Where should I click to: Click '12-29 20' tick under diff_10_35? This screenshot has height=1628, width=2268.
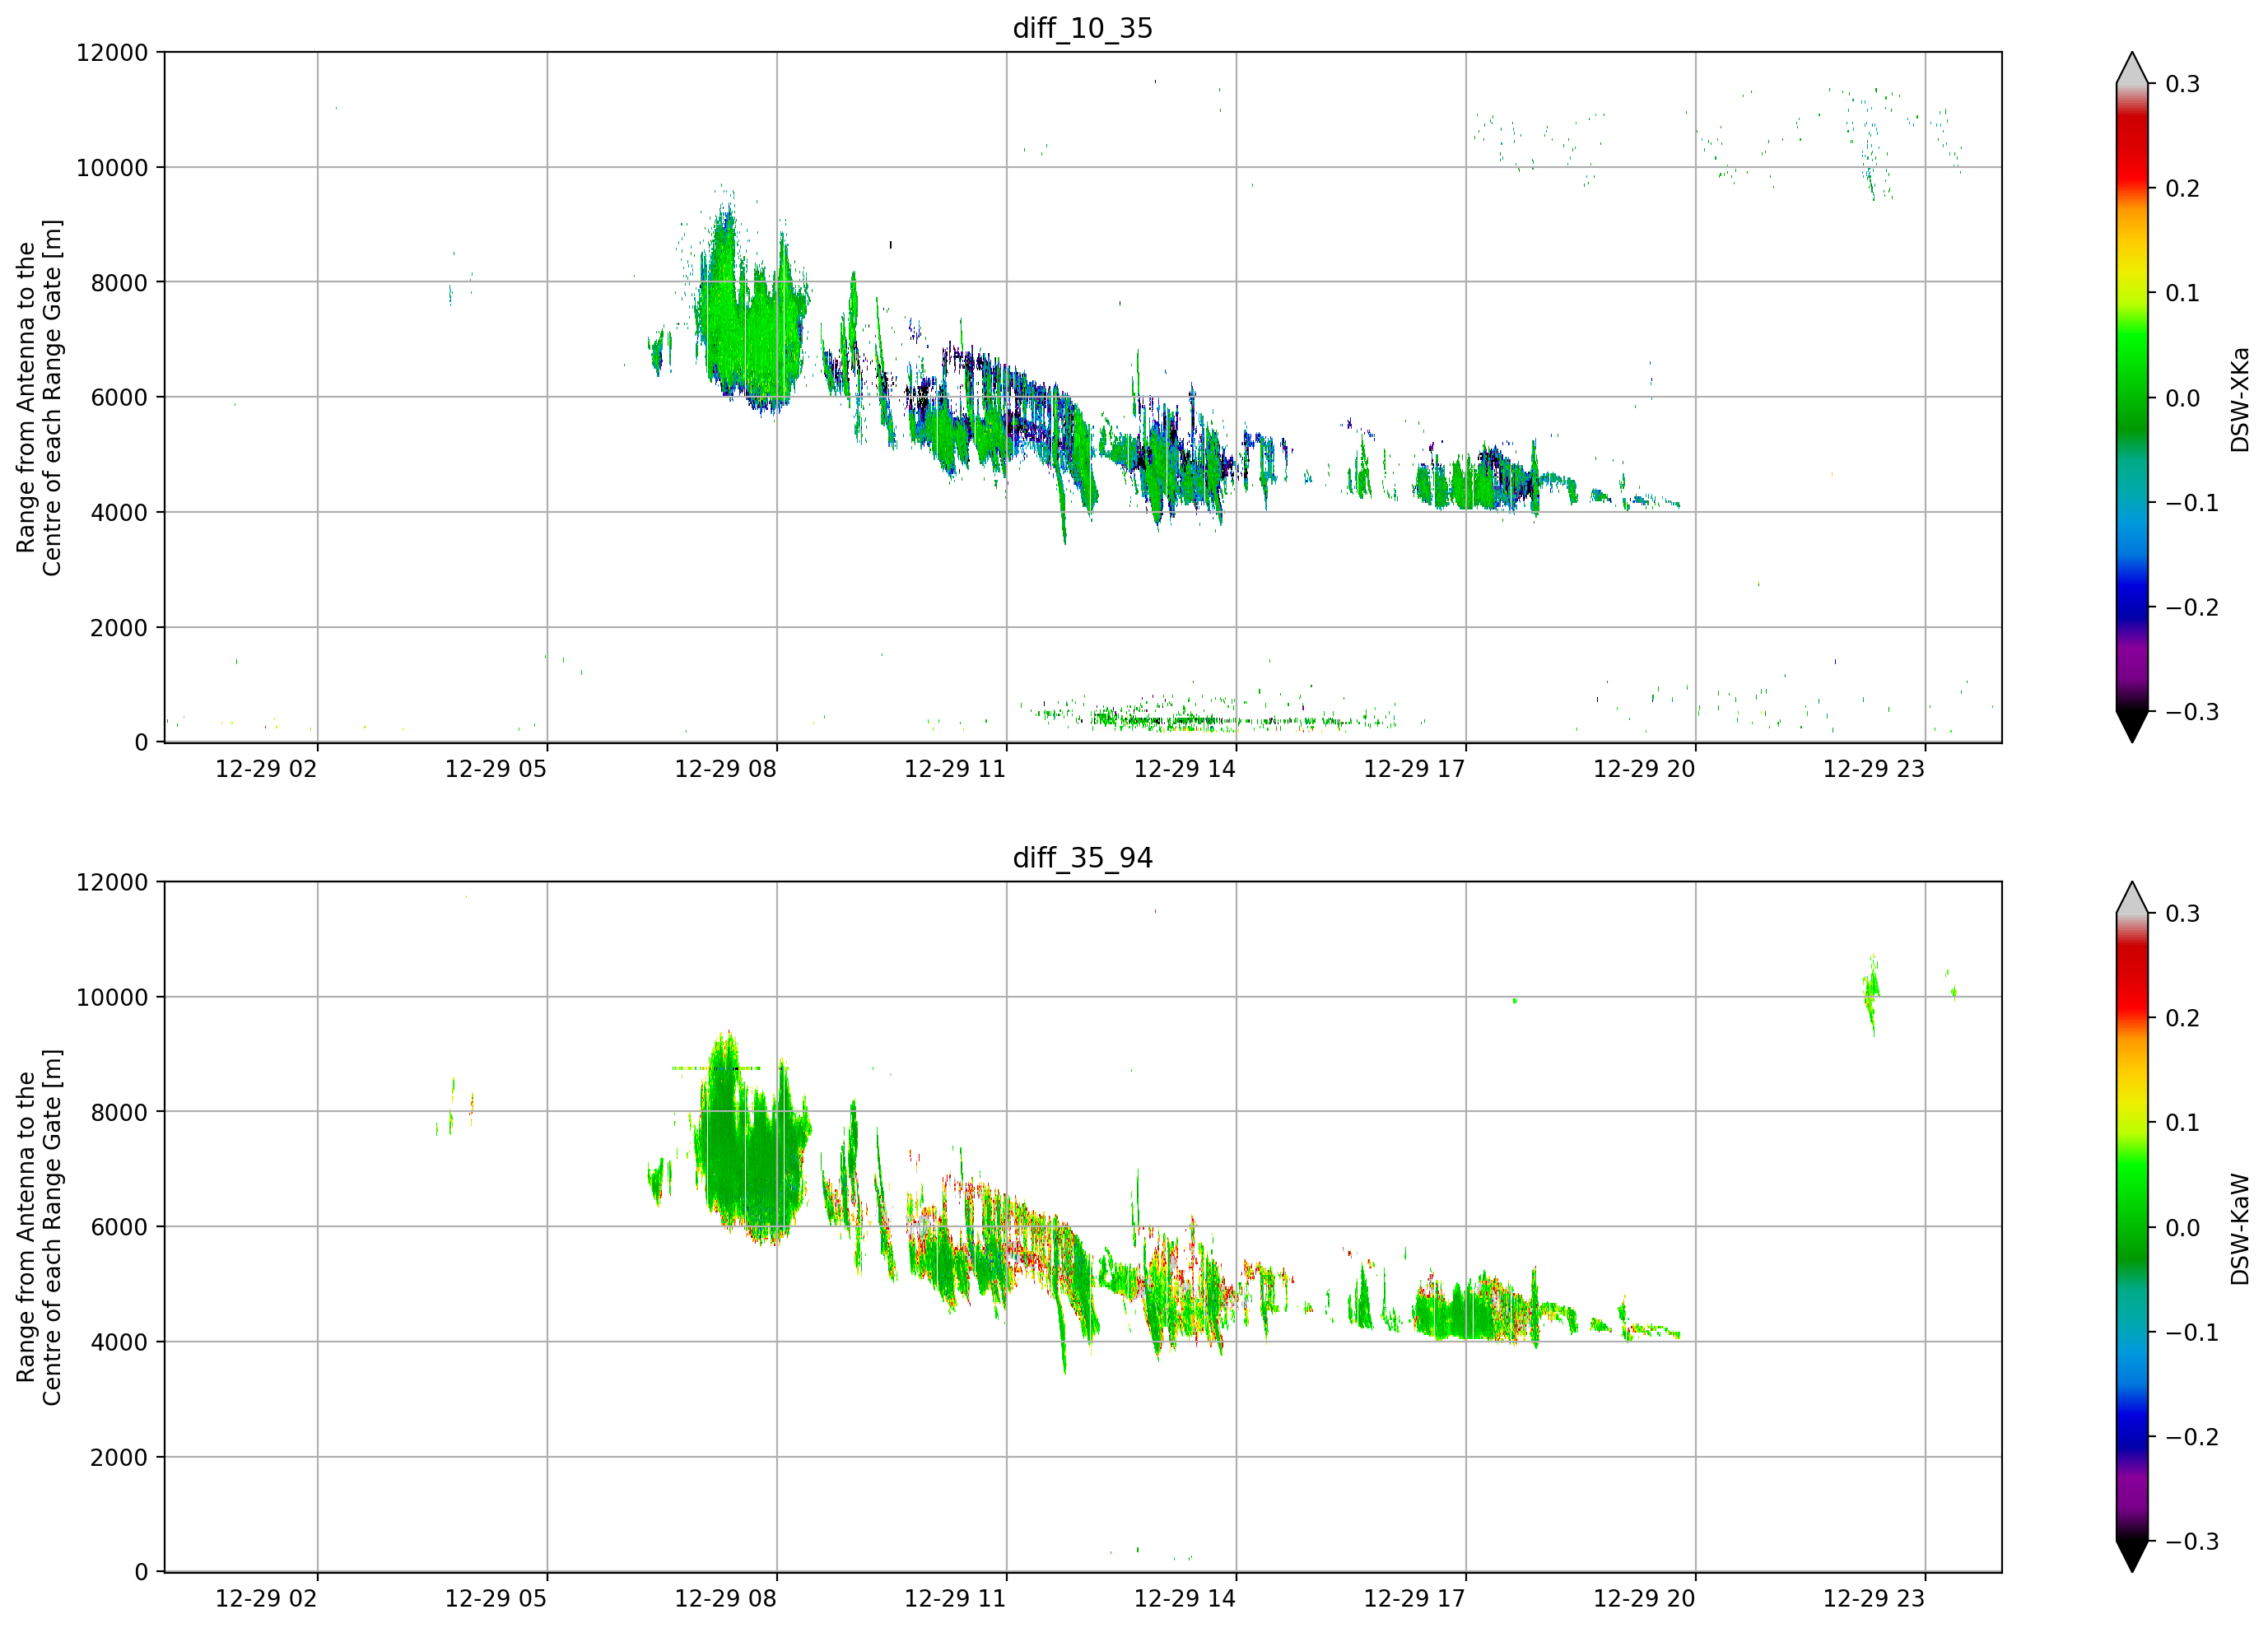(x=1644, y=769)
